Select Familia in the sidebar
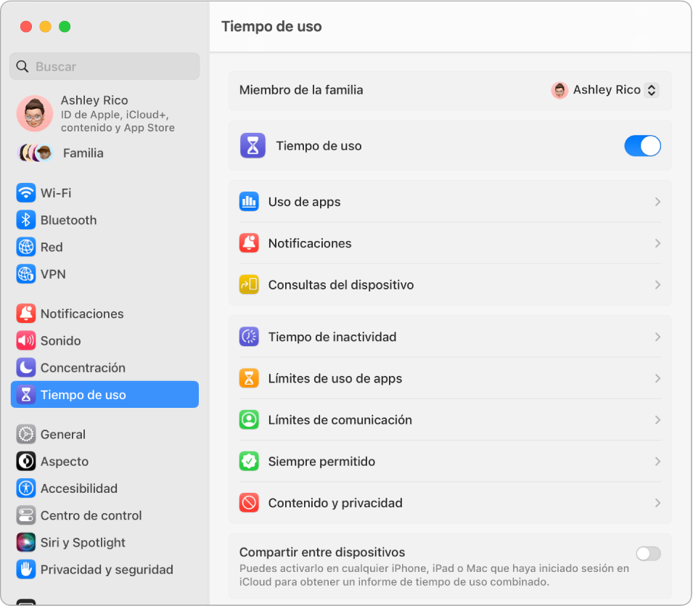 click(104, 153)
